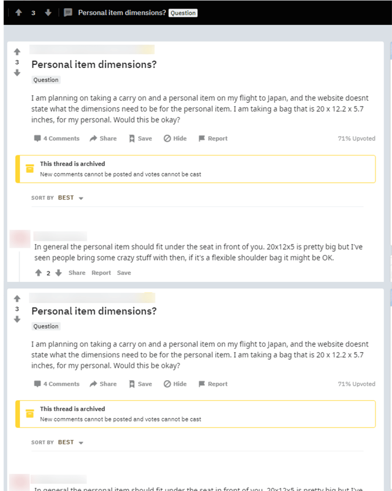Click the Question flair under first post title
392x491 pixels.
[46, 80]
